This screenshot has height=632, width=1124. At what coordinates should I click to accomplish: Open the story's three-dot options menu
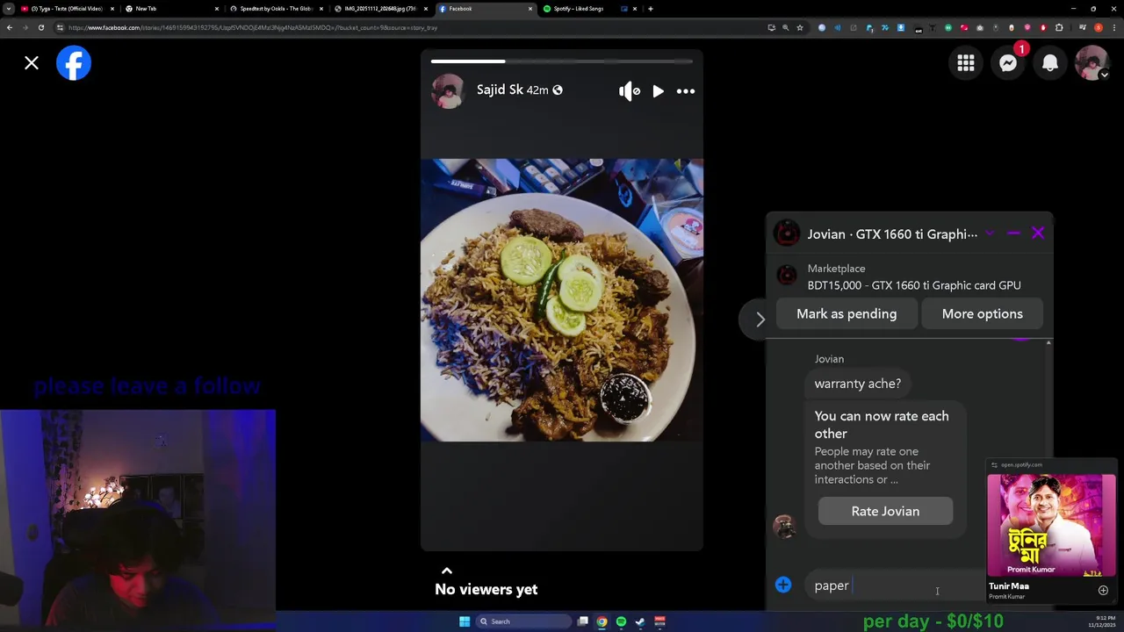tap(686, 91)
